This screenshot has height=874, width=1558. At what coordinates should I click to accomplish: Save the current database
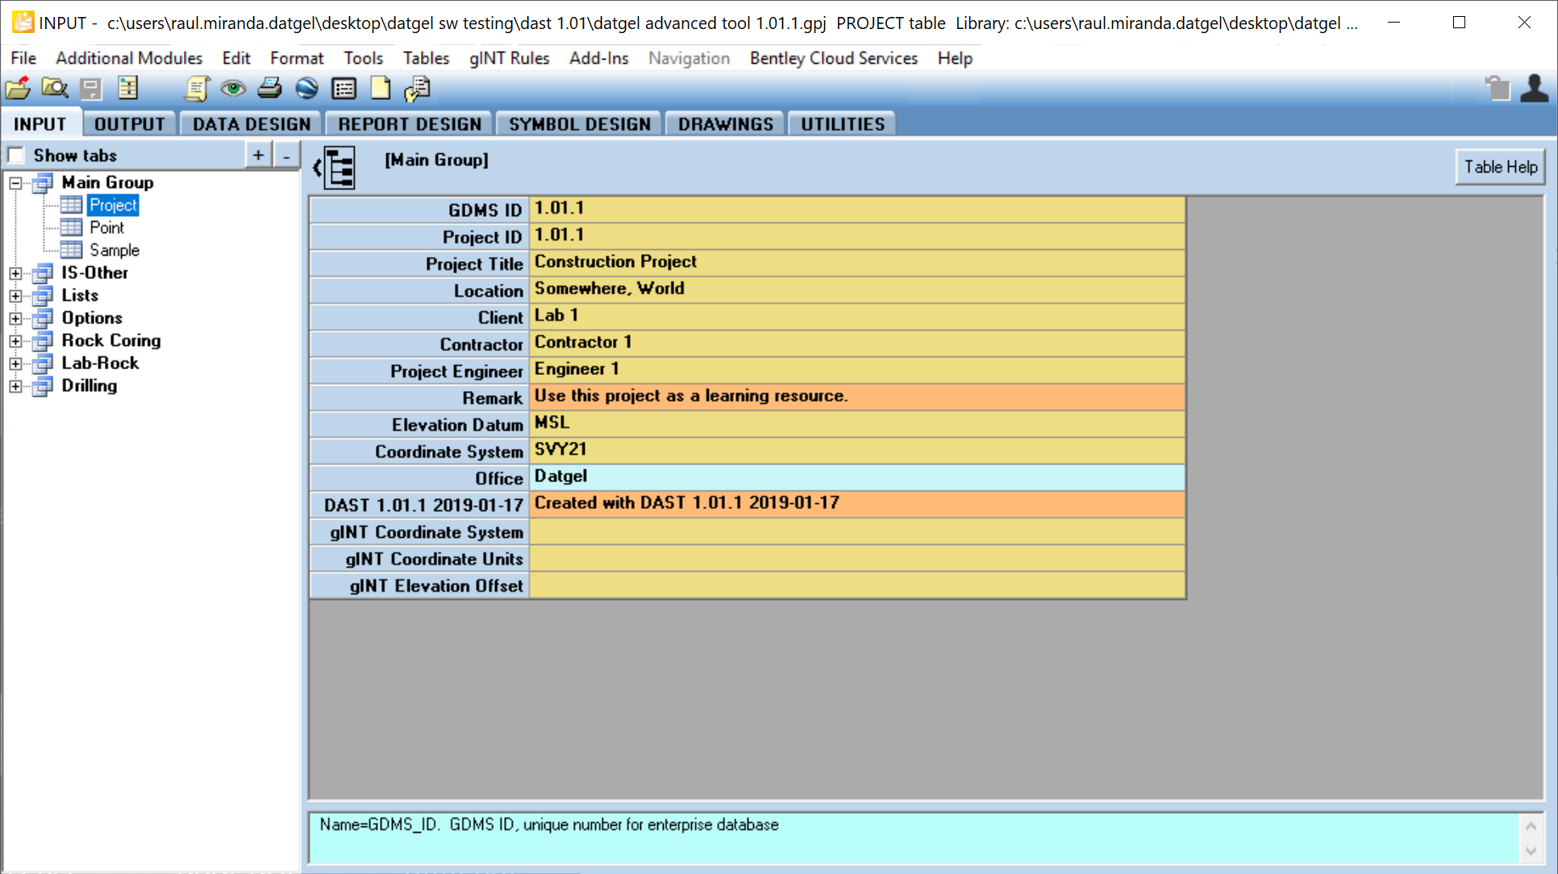[x=91, y=89]
